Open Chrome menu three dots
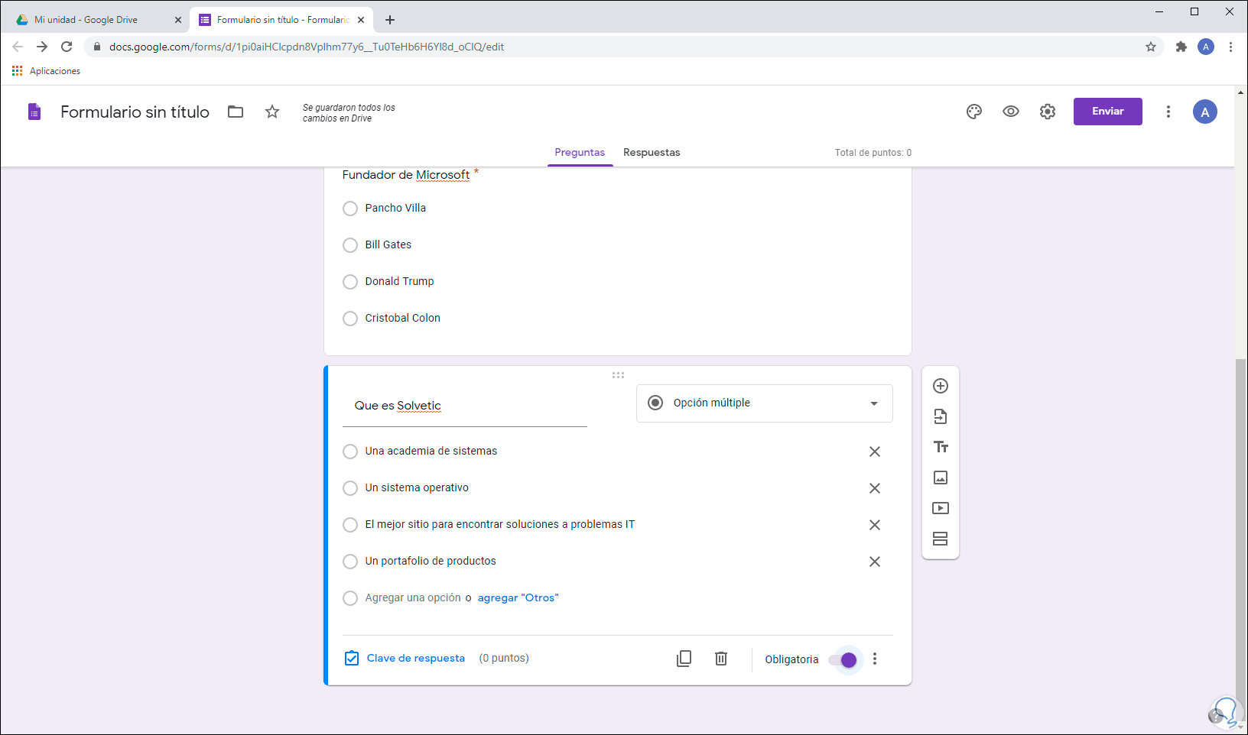Screen dimensions: 1248x735 pyautogui.click(x=1230, y=47)
